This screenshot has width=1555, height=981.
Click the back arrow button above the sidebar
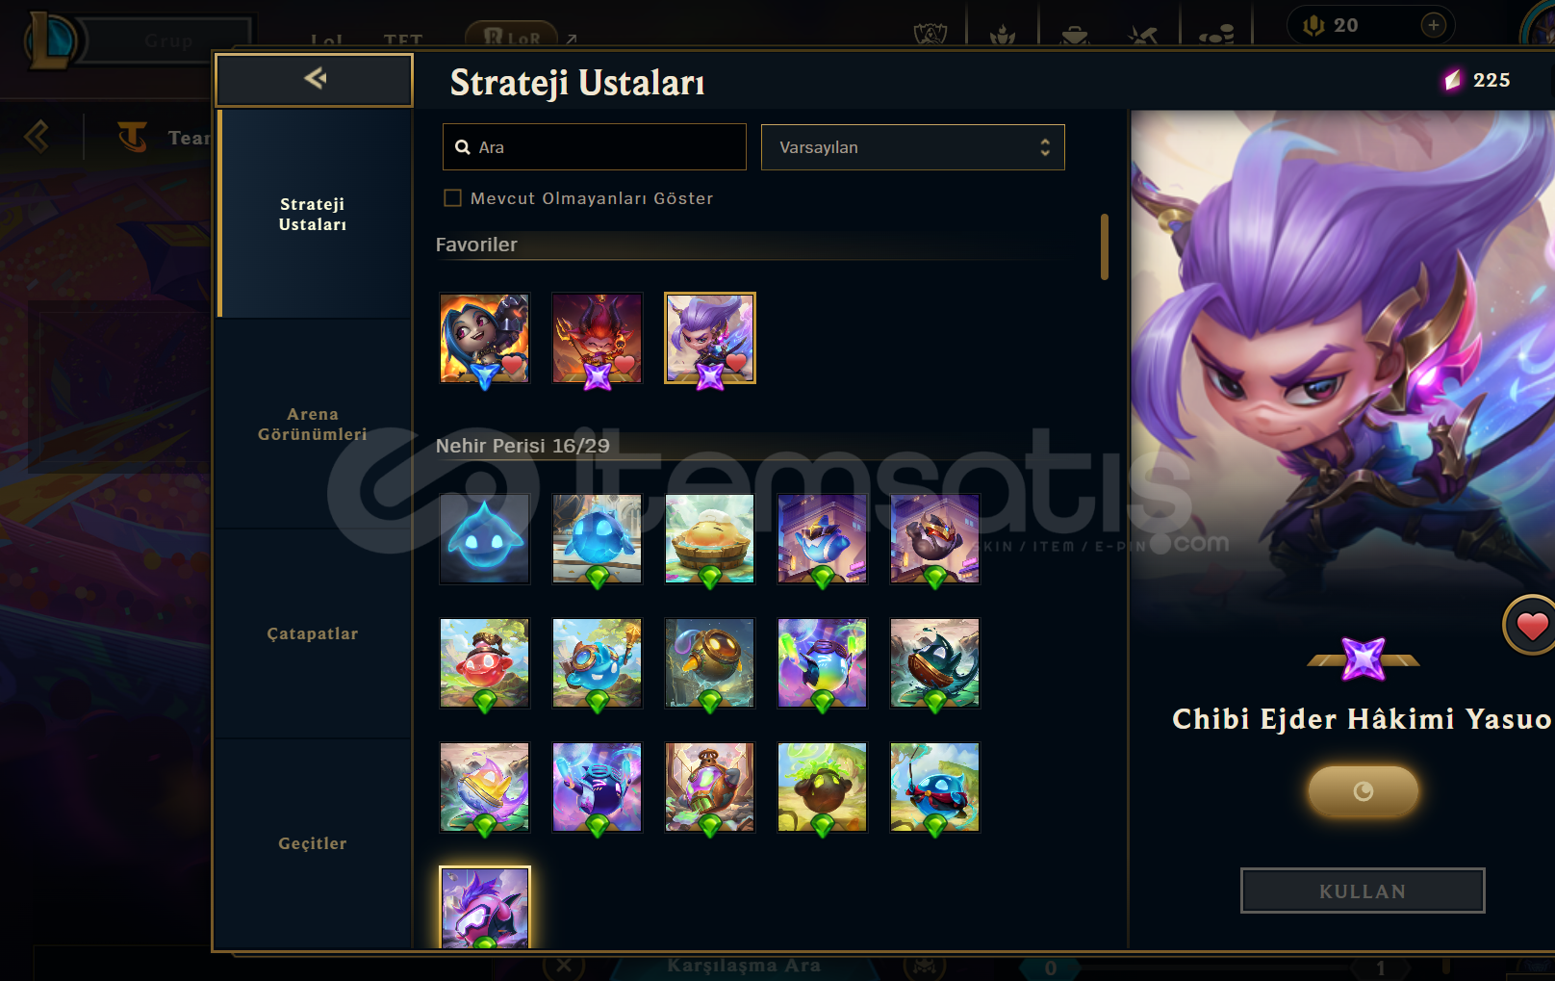(314, 80)
